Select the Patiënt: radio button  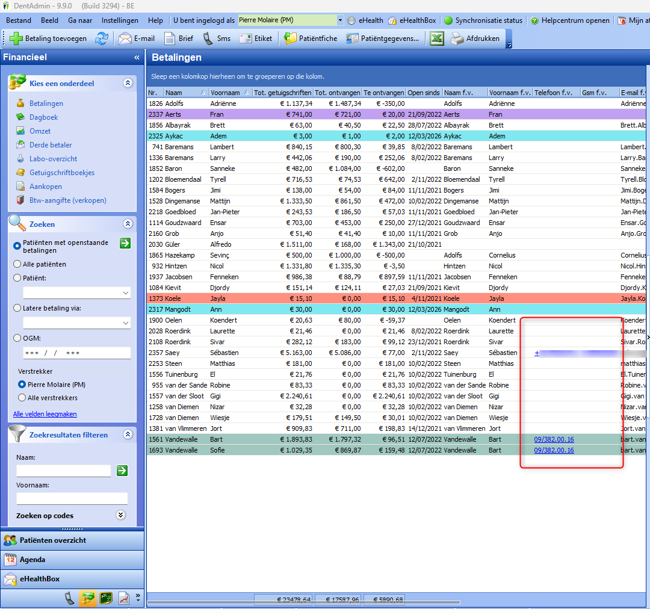(x=17, y=278)
